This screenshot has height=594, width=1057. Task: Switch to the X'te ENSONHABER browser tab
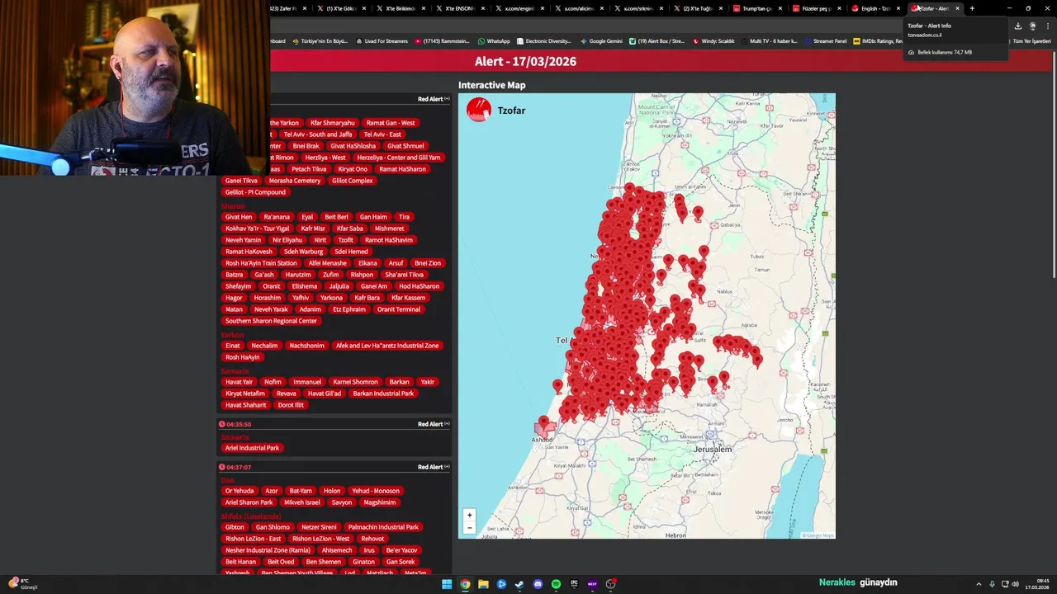click(x=456, y=8)
